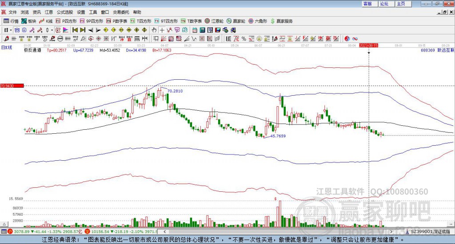
Task: Open the 9P四方形 tool
Action: [x=92, y=21]
